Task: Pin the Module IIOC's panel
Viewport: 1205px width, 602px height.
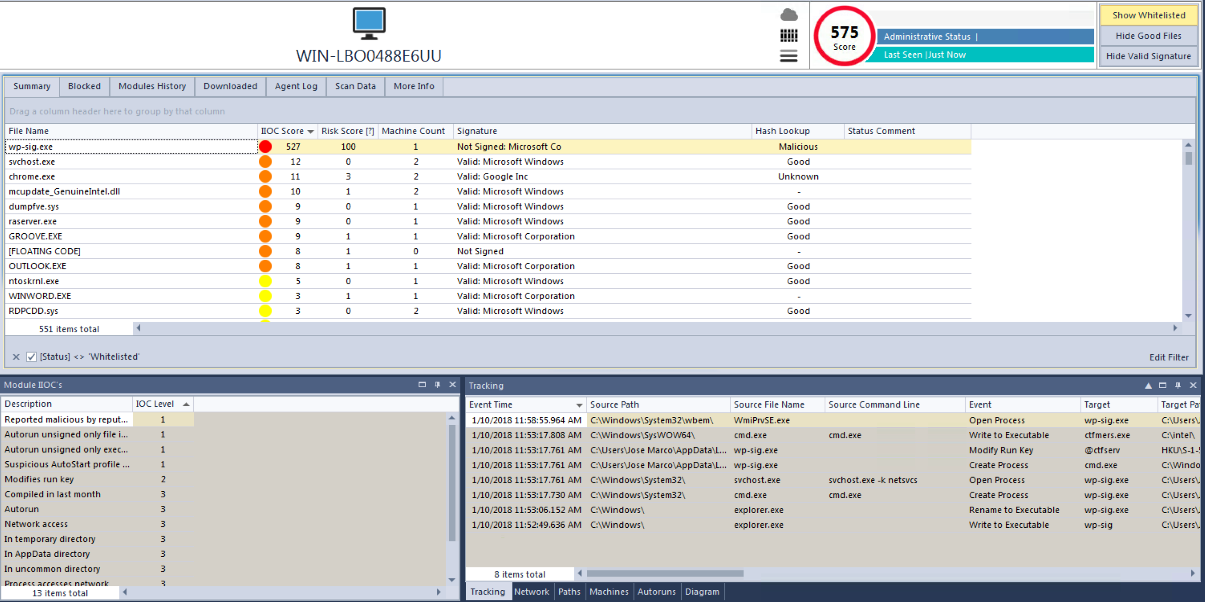Action: coord(437,385)
